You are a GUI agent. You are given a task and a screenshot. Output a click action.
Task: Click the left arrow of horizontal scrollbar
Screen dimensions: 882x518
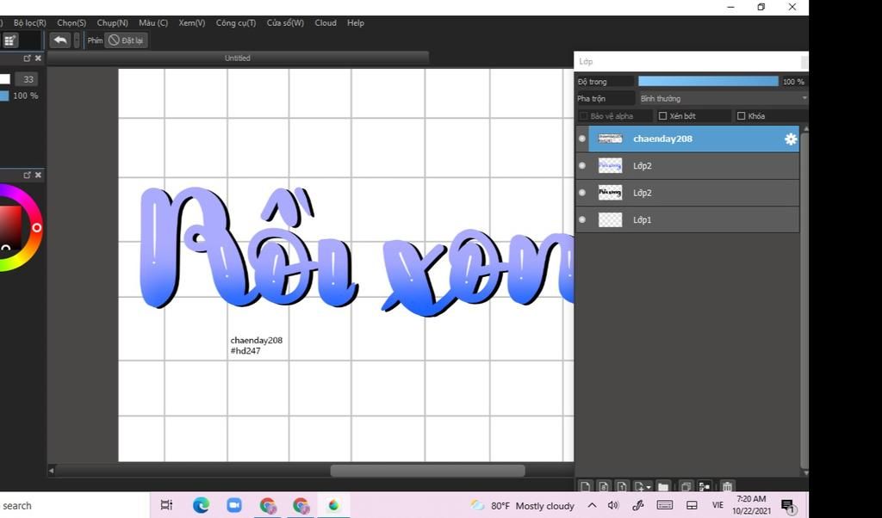click(51, 471)
